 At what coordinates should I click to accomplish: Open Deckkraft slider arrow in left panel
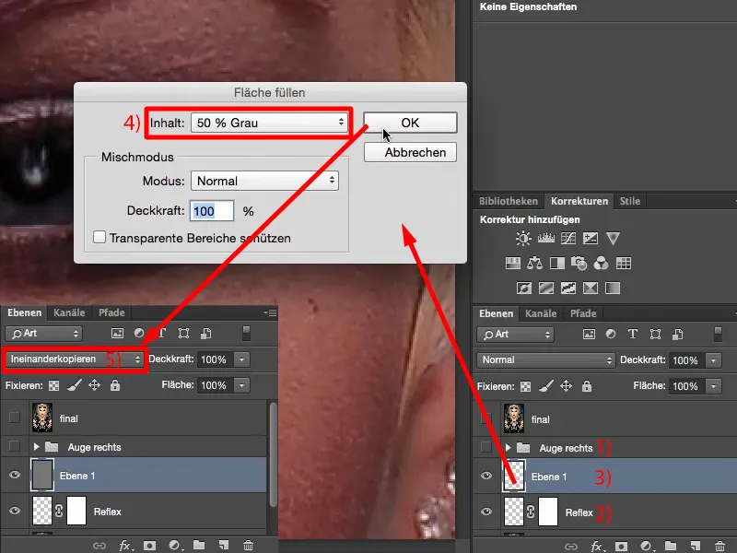click(x=241, y=359)
